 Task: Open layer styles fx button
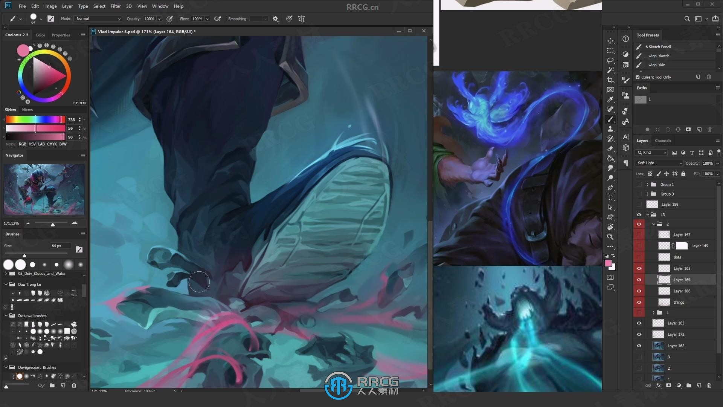658,386
